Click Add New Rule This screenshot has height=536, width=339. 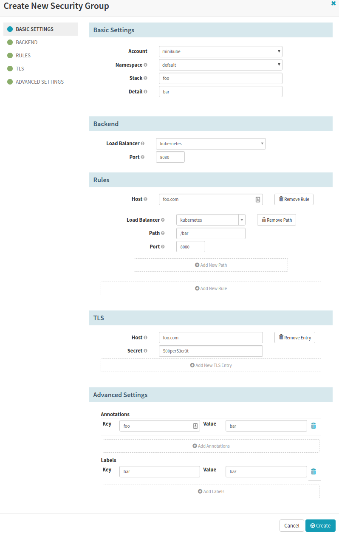tap(211, 288)
